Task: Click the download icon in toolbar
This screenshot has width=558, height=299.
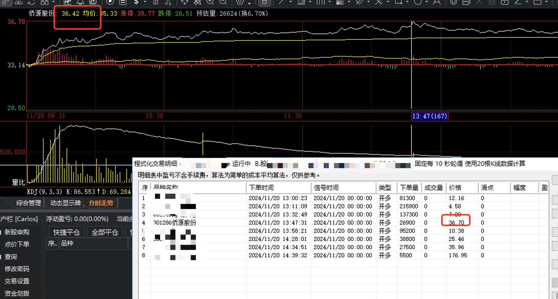Action: (18, 2)
